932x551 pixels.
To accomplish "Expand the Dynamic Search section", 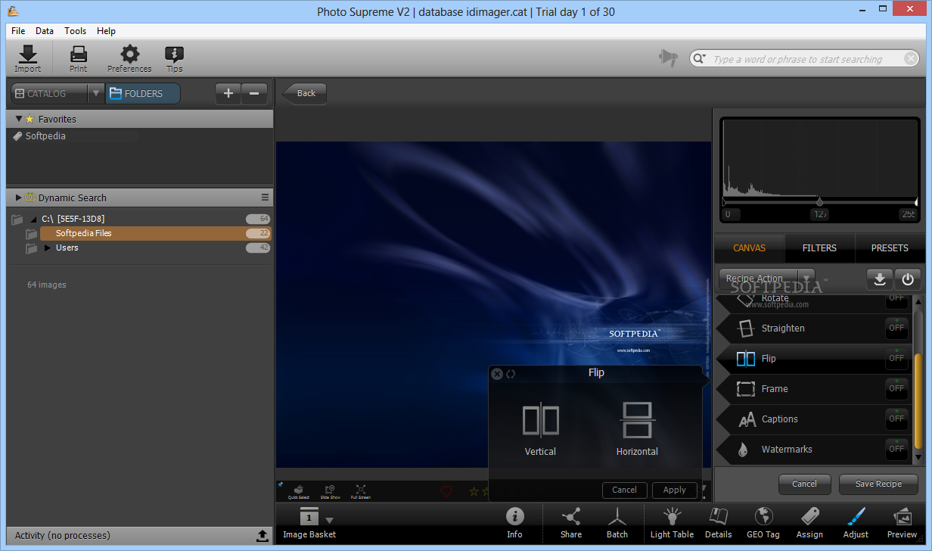I will [19, 198].
